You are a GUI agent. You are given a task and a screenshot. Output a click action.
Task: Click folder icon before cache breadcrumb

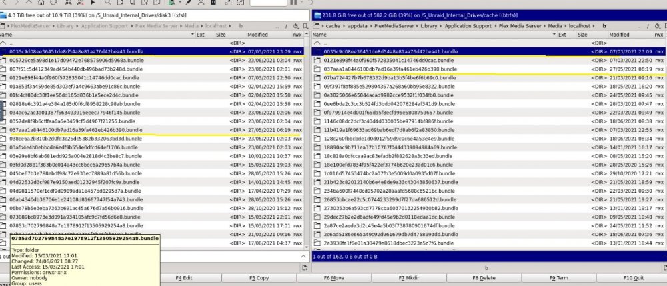pos(316,26)
